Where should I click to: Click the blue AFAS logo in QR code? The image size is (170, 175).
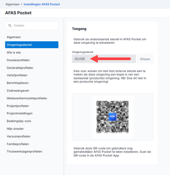(112, 117)
